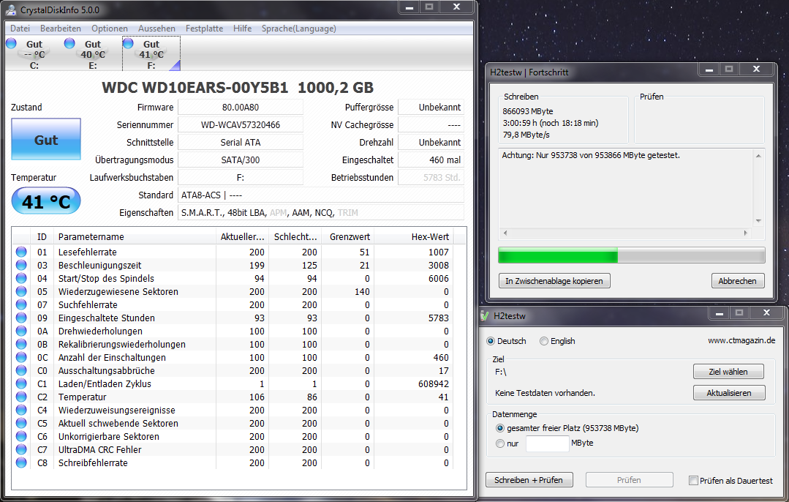Select drive C: status orb

coord(12,43)
